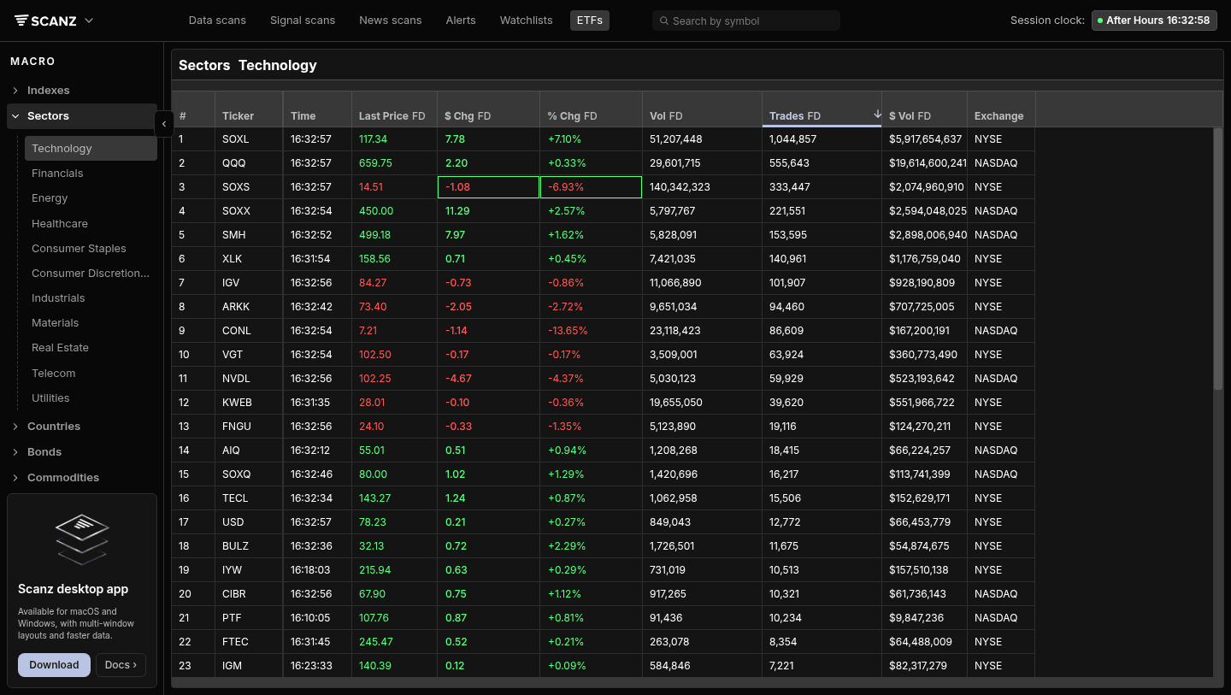Click the SMH ticker cell
The width and height of the screenshot is (1231, 695).
(x=249, y=235)
